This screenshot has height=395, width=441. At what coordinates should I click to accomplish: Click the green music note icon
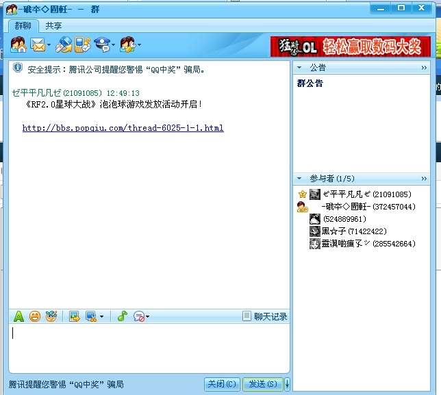point(122,316)
